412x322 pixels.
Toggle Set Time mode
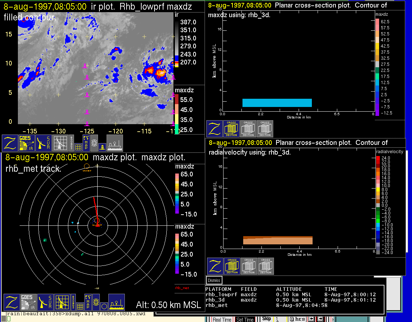coord(245,319)
